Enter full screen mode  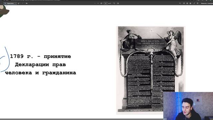point(194,3)
